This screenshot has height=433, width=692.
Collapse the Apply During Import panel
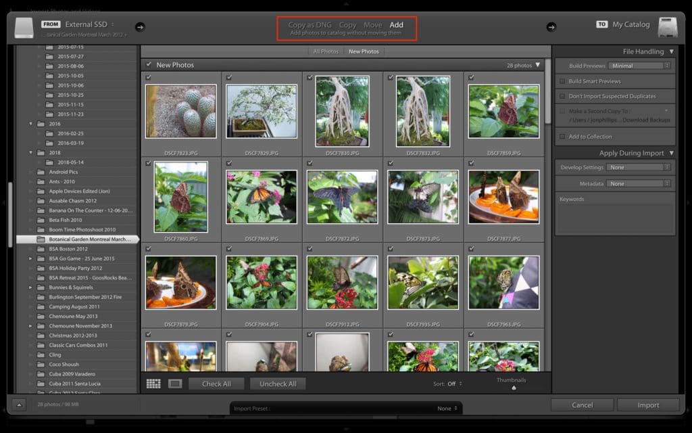[671, 154]
